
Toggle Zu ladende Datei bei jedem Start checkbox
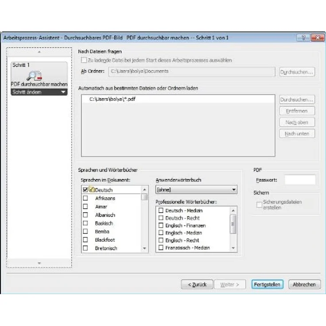(x=84, y=60)
